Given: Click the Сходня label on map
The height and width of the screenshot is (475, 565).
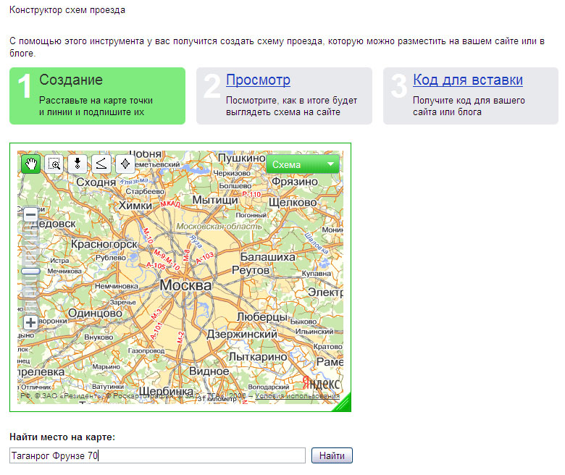Looking at the screenshot, I should (96, 182).
